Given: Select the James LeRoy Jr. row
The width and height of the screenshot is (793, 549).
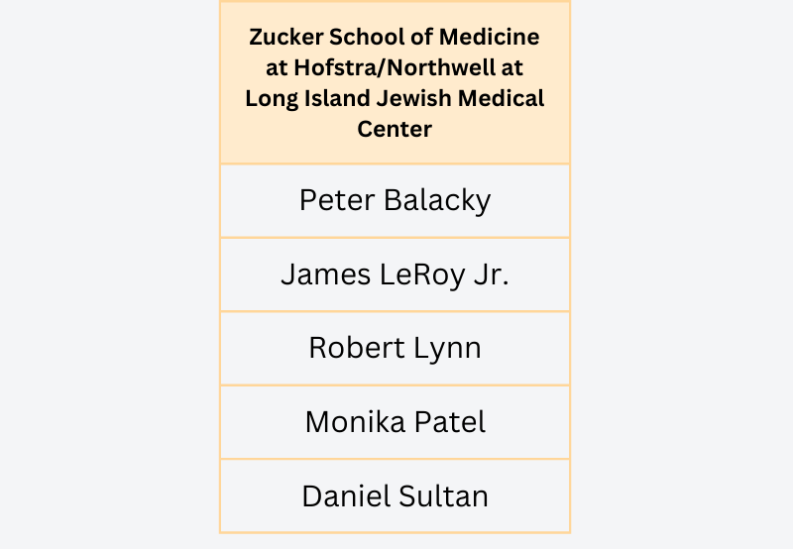Looking at the screenshot, I should [x=395, y=274].
